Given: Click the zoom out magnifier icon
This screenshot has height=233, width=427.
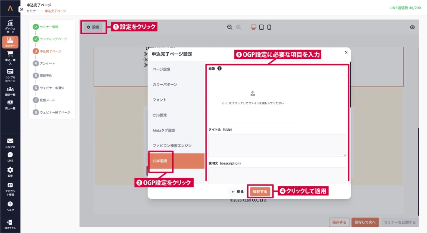Looking at the screenshot, I should (230, 27).
